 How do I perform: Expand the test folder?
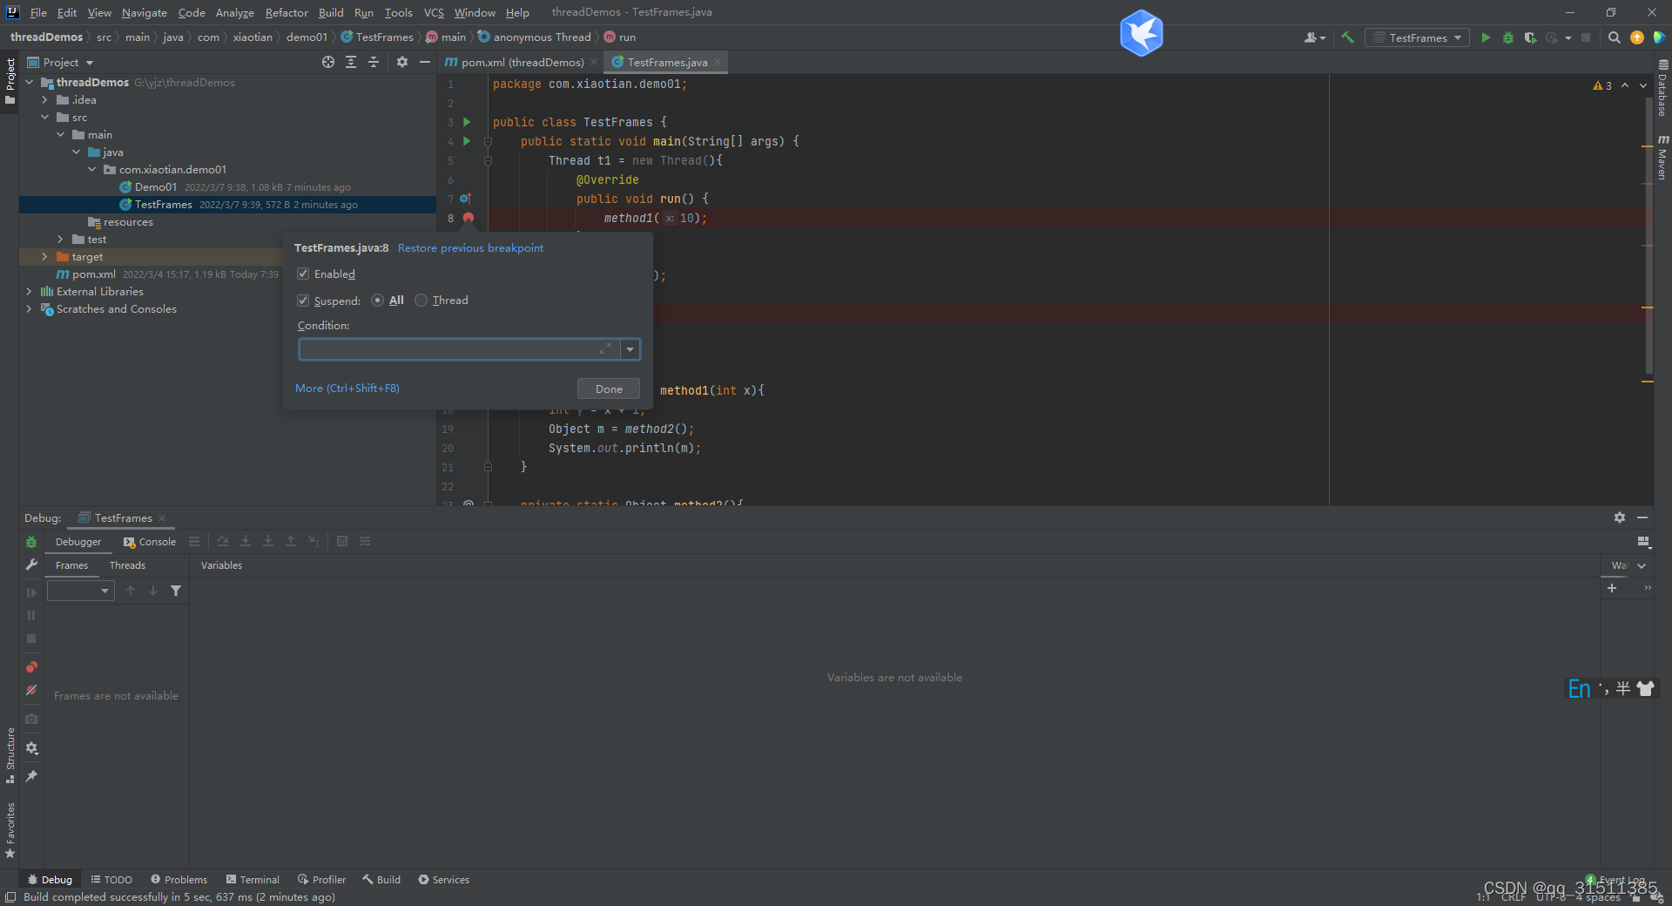(61, 240)
